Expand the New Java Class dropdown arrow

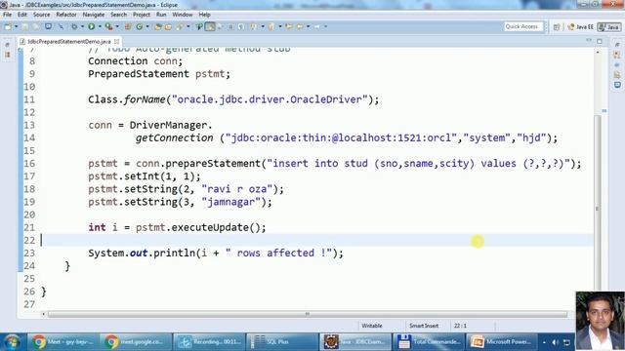[147, 26]
